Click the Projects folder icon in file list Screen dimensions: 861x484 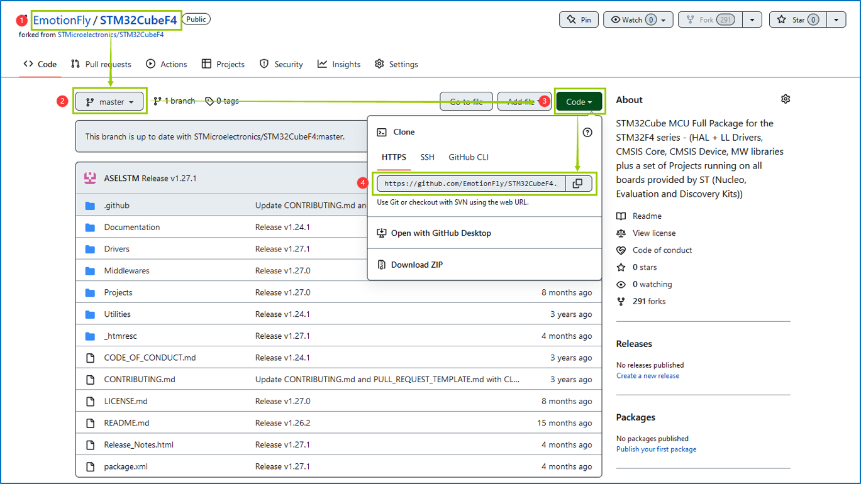pyautogui.click(x=90, y=292)
